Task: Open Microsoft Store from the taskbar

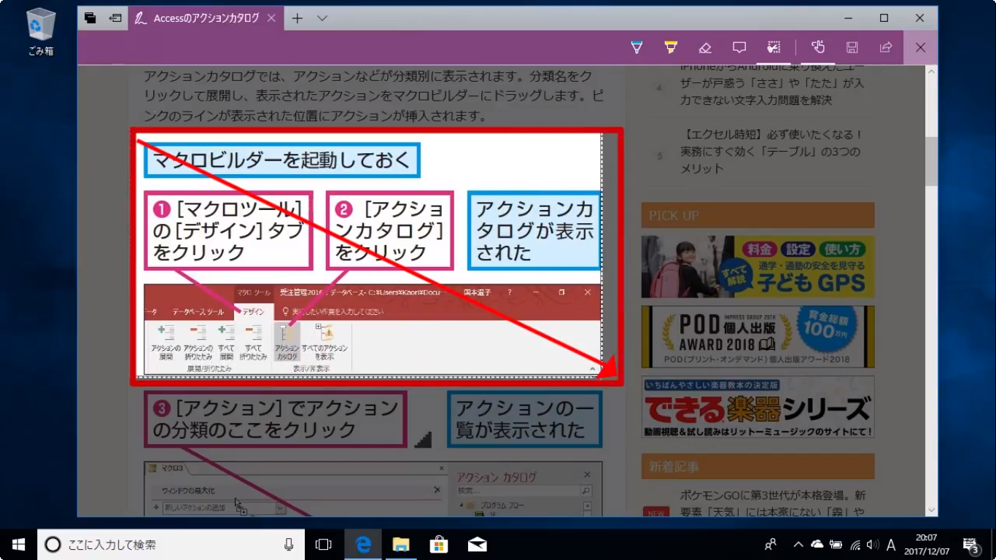Action: (439, 545)
